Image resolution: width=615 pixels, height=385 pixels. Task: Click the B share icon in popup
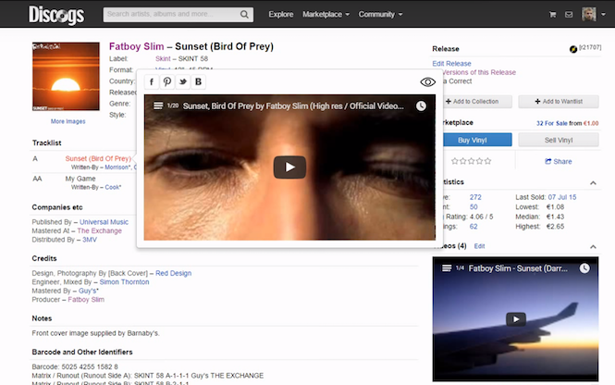(199, 81)
